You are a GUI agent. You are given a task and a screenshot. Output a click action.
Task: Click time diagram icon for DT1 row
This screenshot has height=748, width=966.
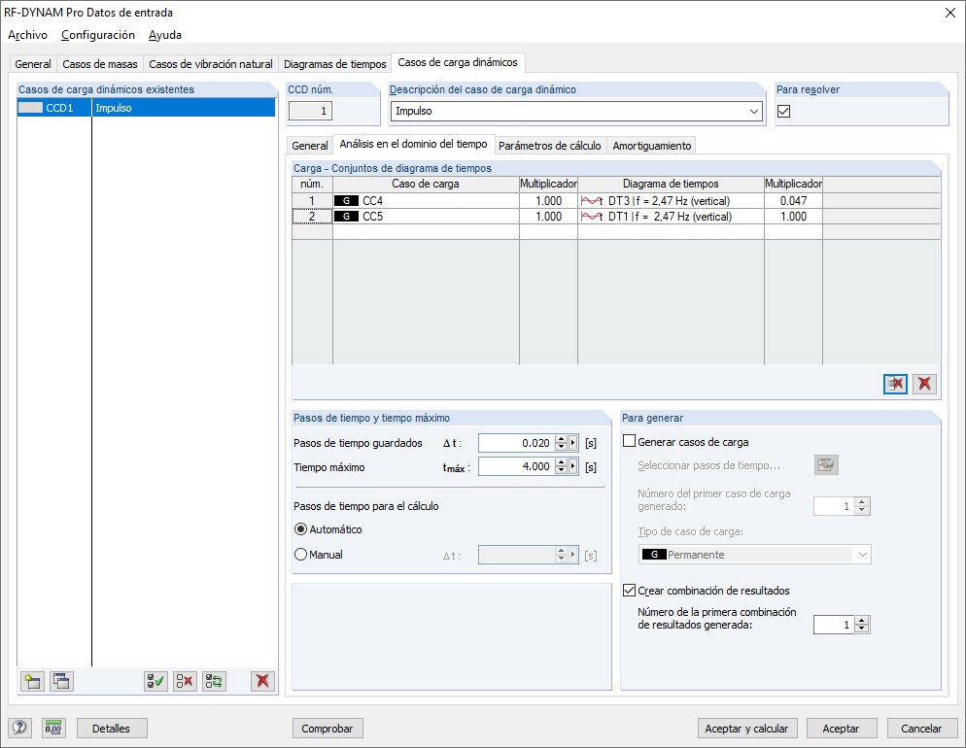[x=592, y=216]
